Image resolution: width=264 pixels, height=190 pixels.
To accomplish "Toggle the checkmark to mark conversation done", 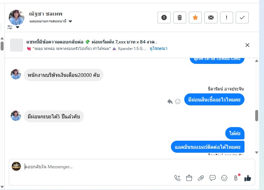I will (x=242, y=18).
